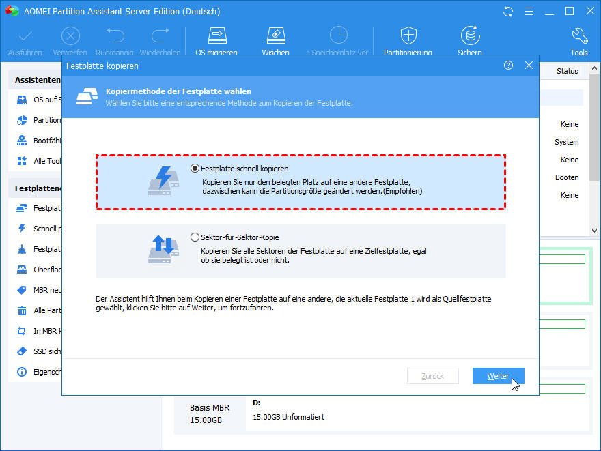
Task: Click Schnell partitionieren lightning sidebar item
Action: 39,229
